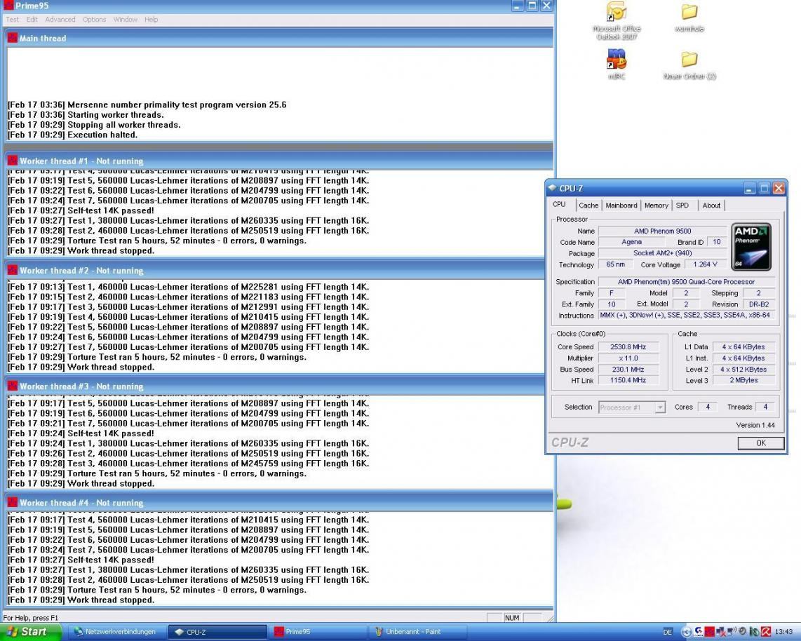The height and width of the screenshot is (641, 801).
Task: Click the Windows Start button
Action: [29, 632]
